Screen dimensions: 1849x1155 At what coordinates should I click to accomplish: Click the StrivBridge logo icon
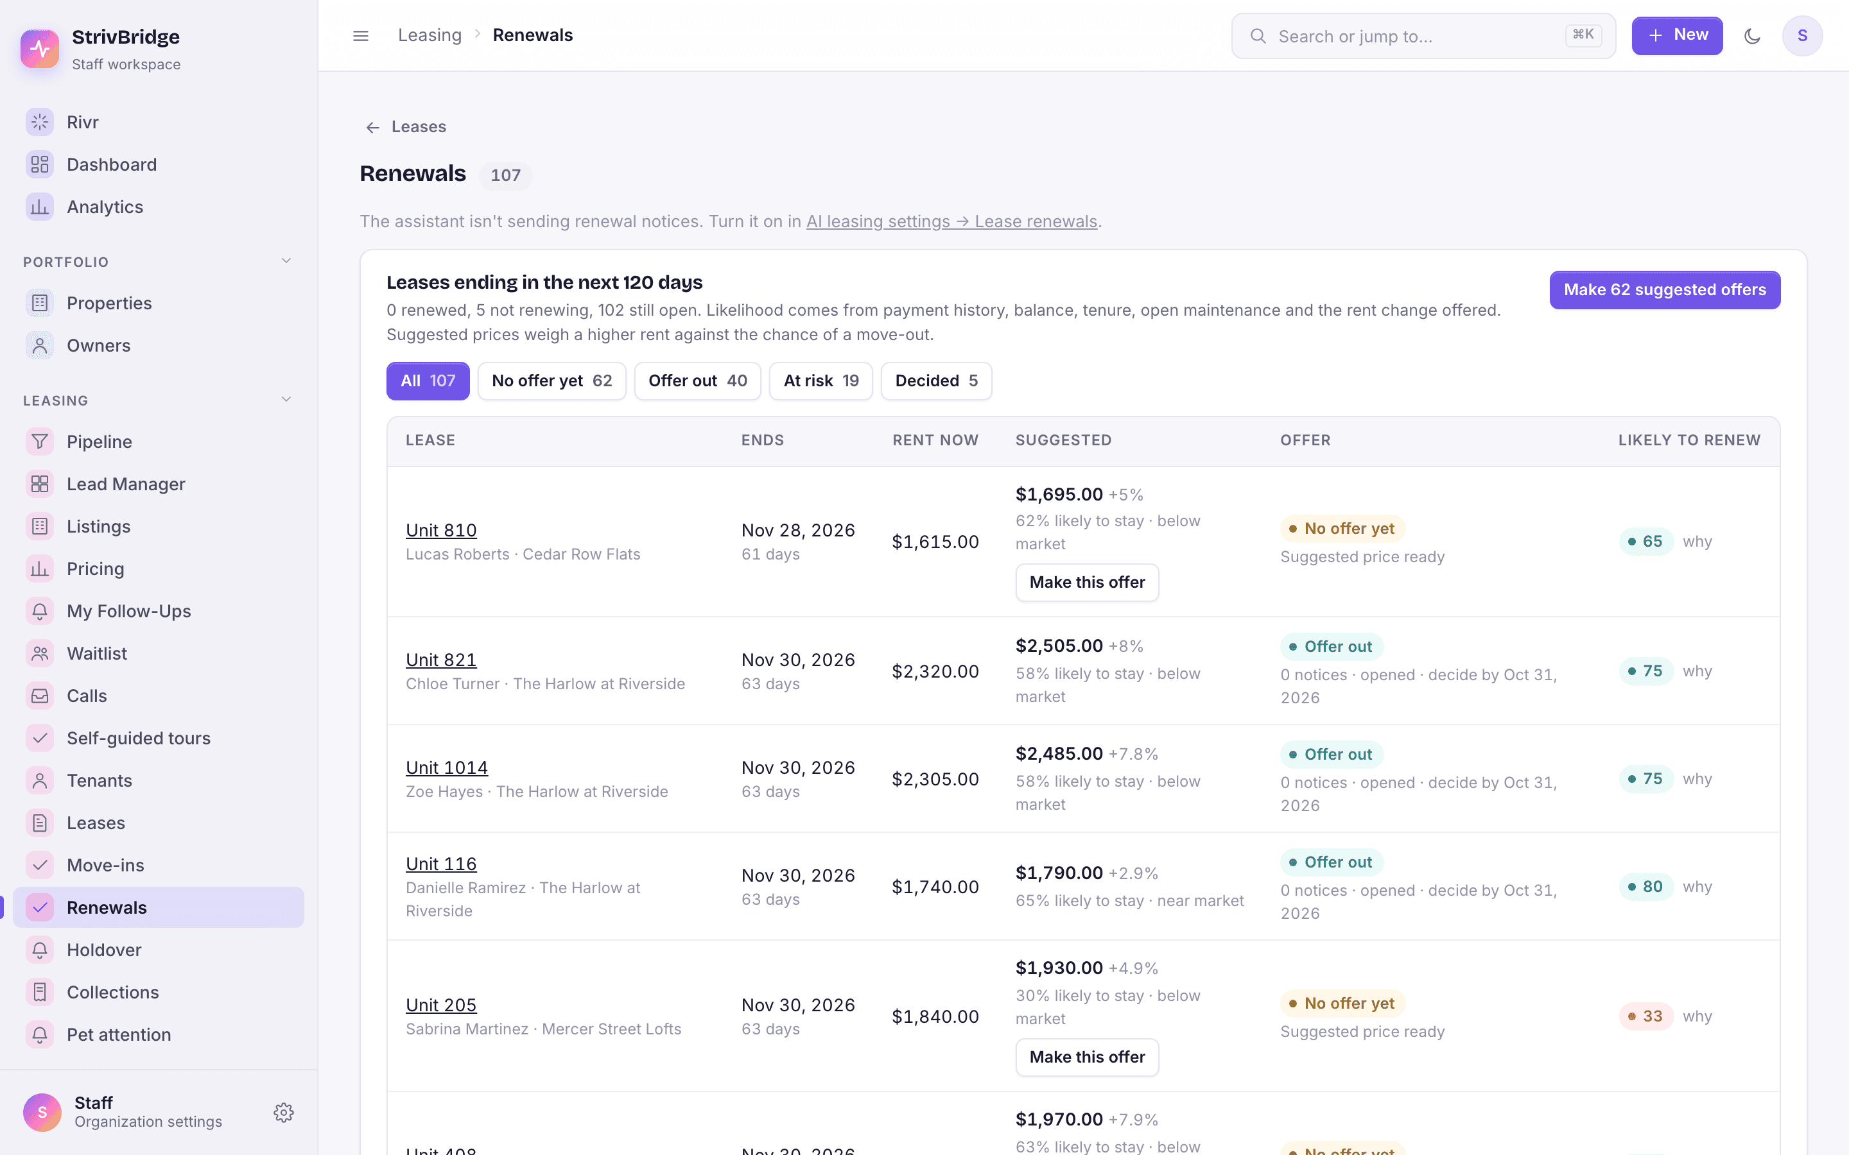(x=40, y=49)
